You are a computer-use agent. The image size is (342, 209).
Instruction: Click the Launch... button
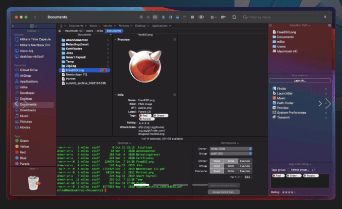click(x=300, y=81)
